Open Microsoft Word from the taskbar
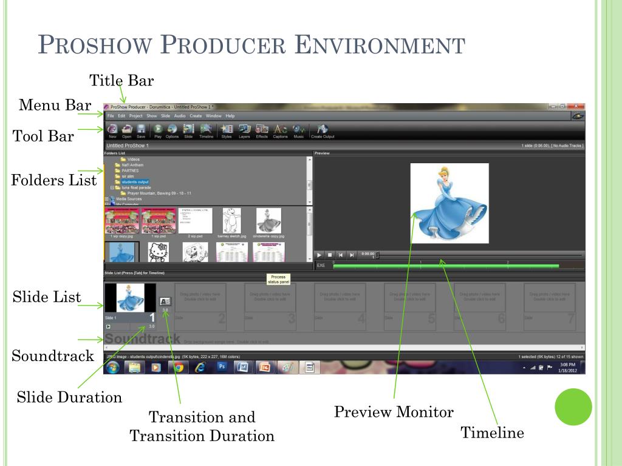 (243, 367)
